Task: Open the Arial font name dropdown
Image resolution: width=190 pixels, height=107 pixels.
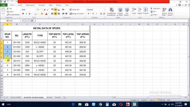Action: point(36,10)
